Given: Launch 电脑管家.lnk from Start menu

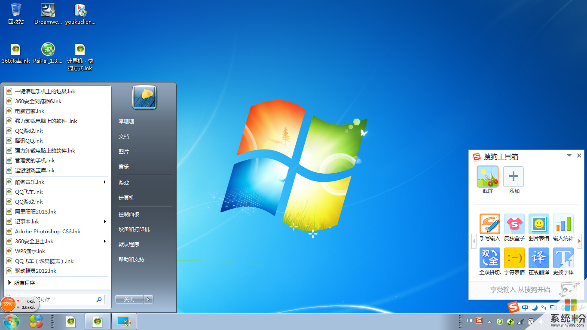Looking at the screenshot, I should pyautogui.click(x=58, y=111).
